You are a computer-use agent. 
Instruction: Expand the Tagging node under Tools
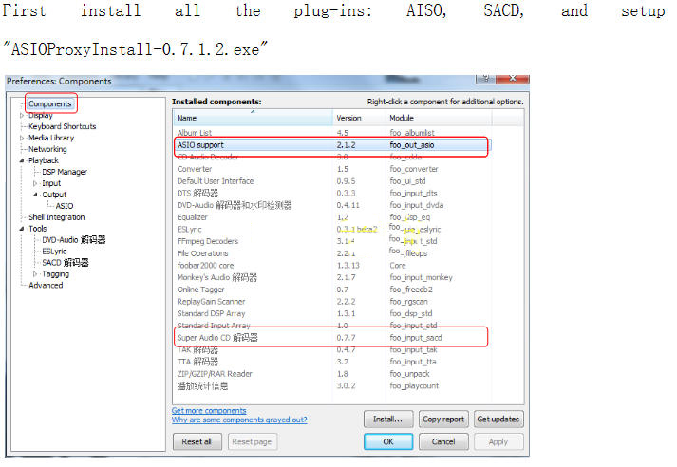click(x=35, y=274)
